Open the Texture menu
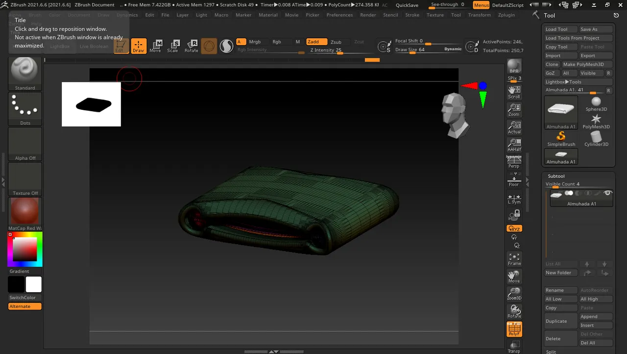This screenshot has height=354, width=627. (x=435, y=15)
